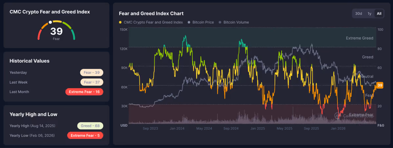Image resolution: width=393 pixels, height=148 pixels.
Task: Click the Yesterday row label
Action: point(18,73)
